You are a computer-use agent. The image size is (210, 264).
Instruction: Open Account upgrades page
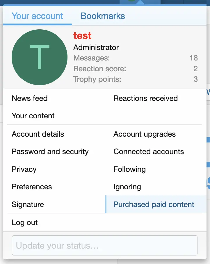point(145,134)
